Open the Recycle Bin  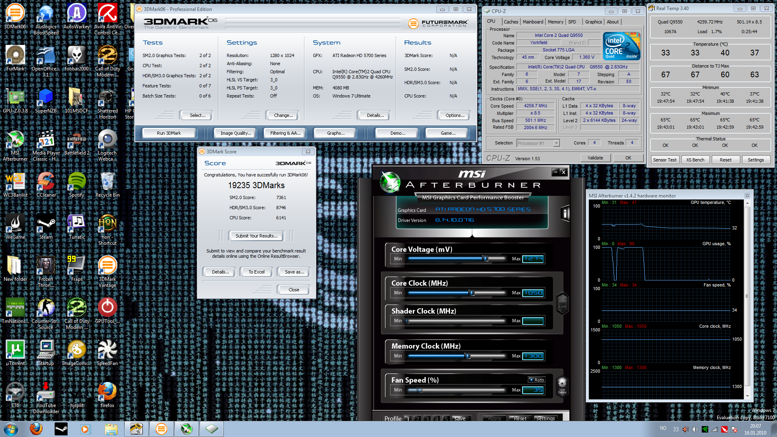pos(107,185)
